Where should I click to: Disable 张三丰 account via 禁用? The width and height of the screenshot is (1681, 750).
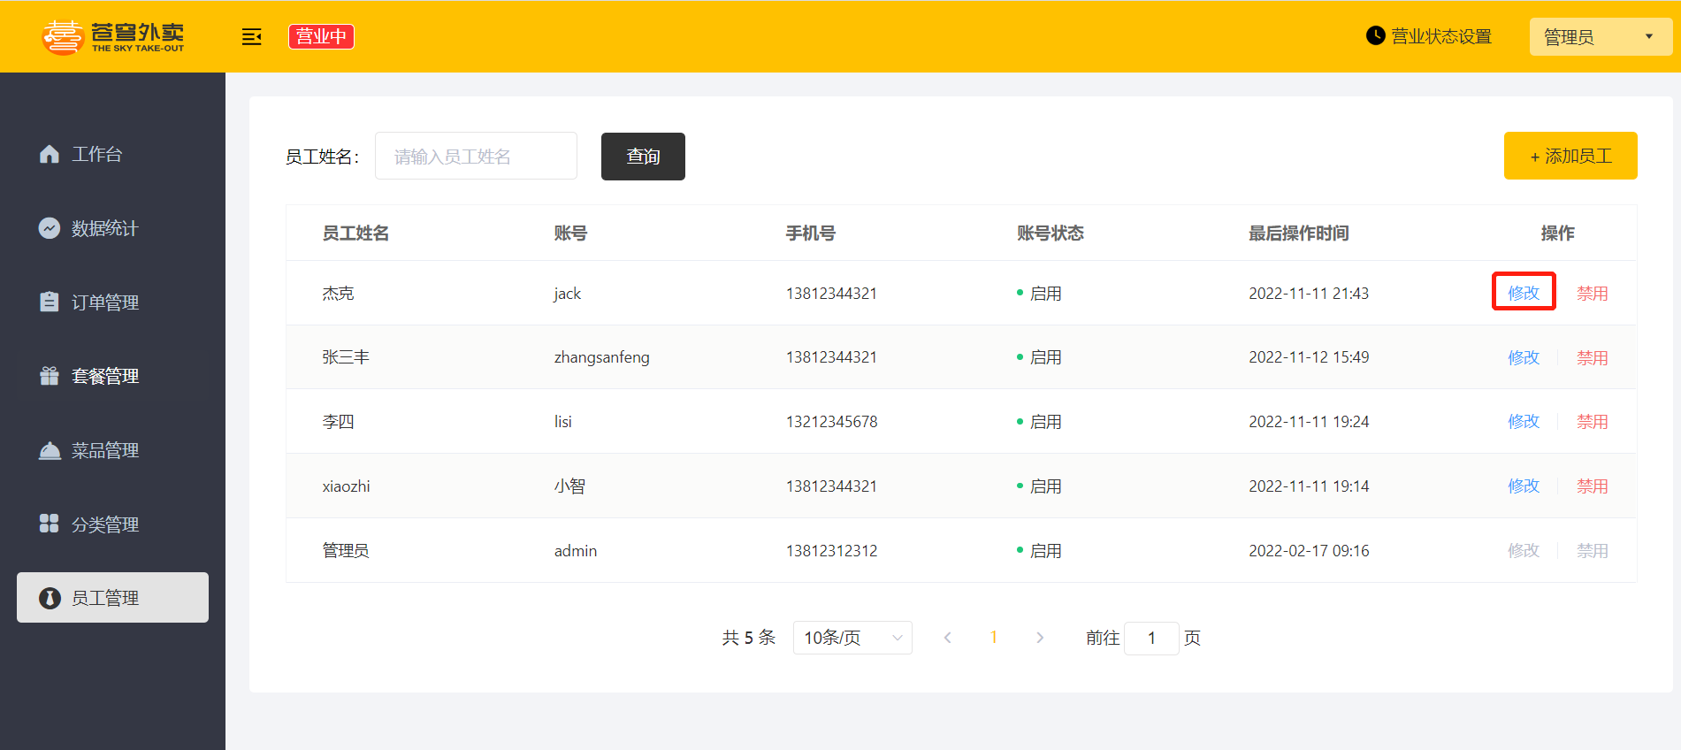(1592, 357)
